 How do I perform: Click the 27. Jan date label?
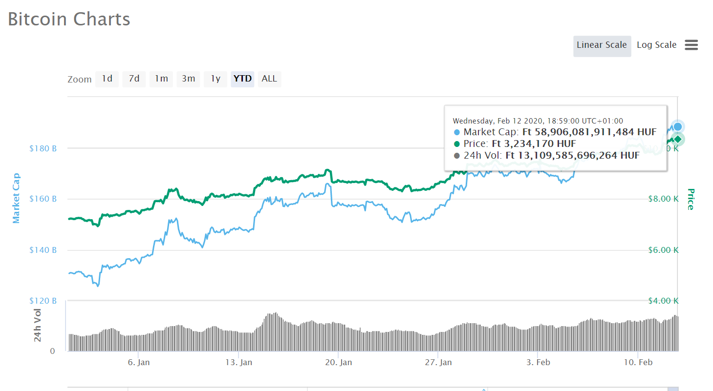438,363
